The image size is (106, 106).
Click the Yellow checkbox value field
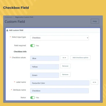tap(45, 67)
